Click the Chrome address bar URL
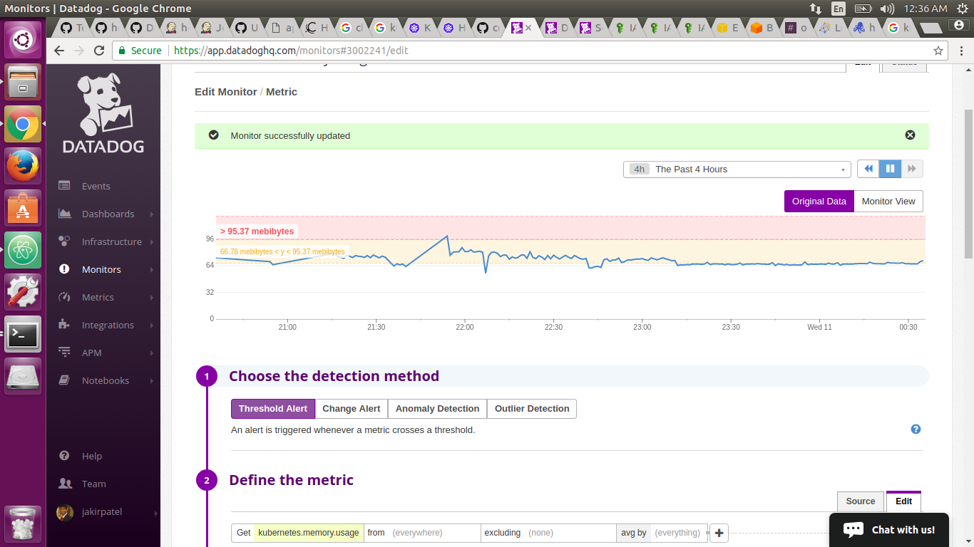 click(291, 51)
